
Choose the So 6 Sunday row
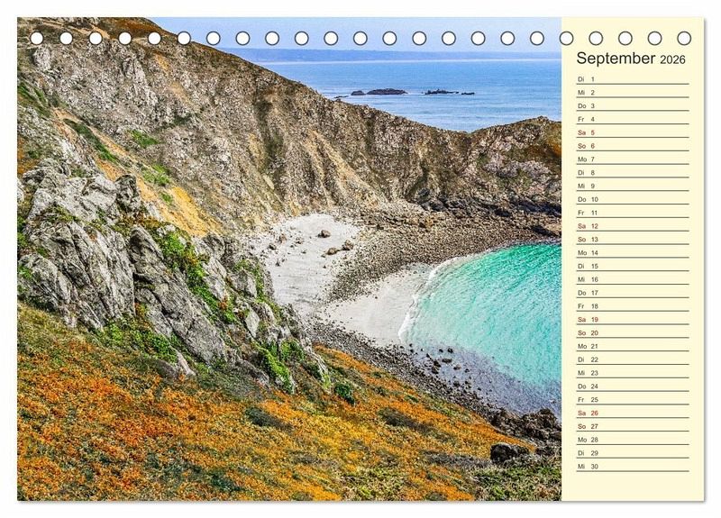pos(632,146)
